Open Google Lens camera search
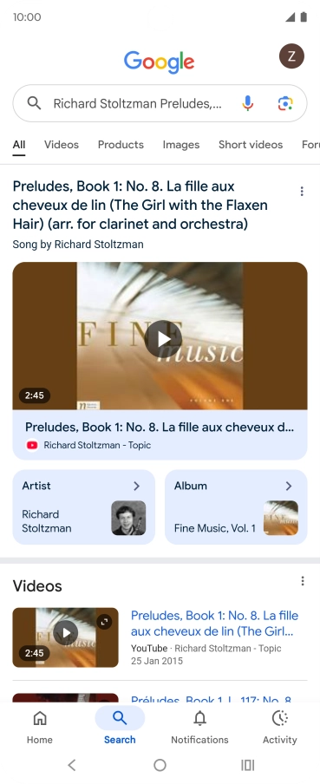 [x=285, y=103]
